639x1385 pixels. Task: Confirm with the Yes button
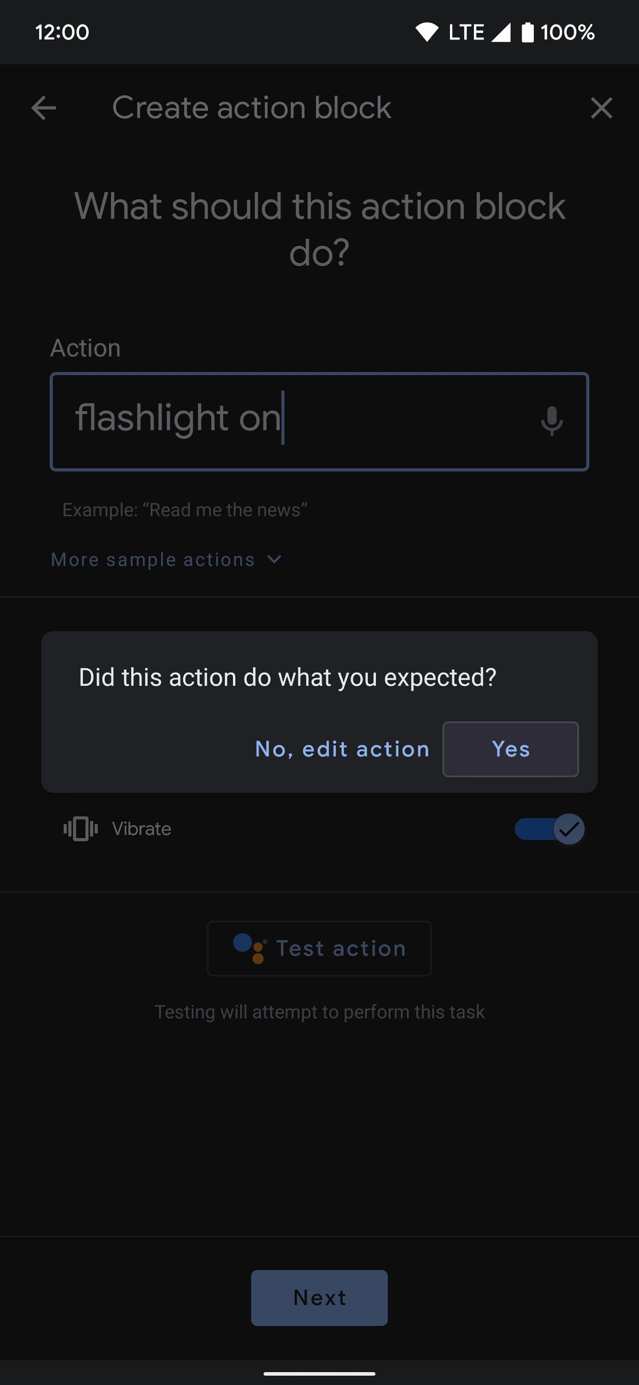510,749
